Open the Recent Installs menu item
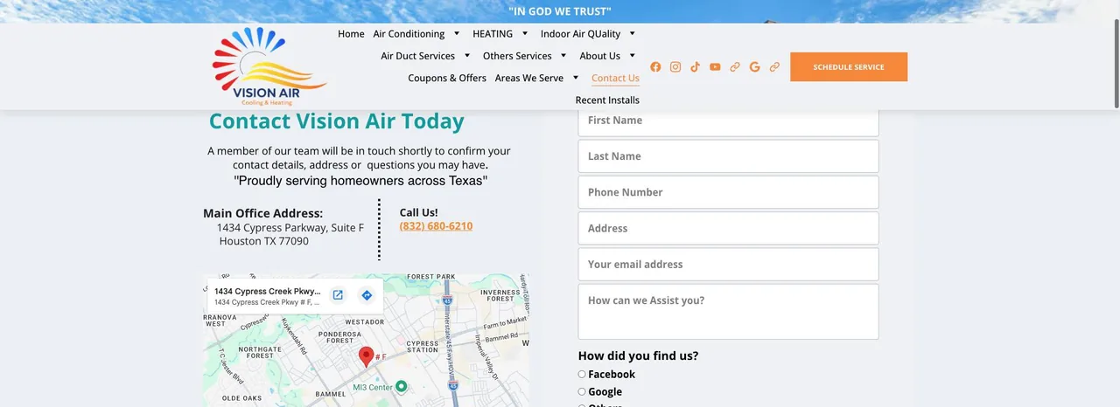1120x407 pixels. coord(607,100)
